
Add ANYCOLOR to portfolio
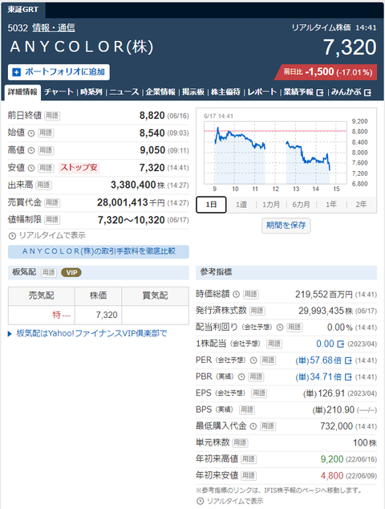[59, 71]
